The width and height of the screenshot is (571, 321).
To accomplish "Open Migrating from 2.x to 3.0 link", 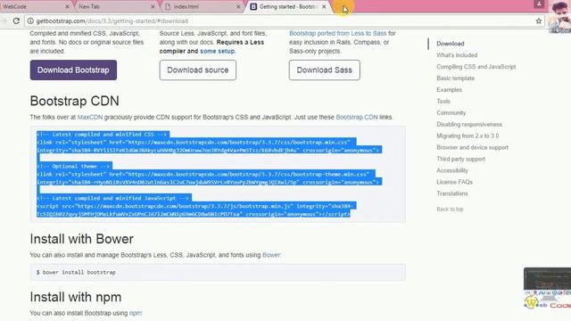I will point(468,136).
